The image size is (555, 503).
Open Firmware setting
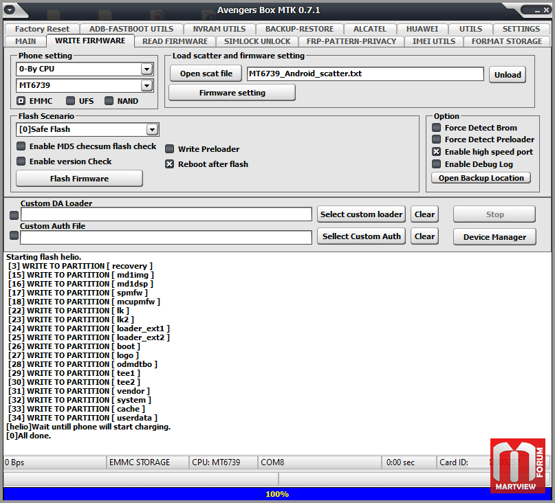click(x=232, y=93)
